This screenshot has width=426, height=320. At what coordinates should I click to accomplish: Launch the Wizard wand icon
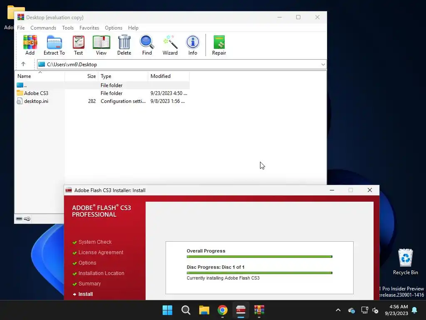(x=170, y=45)
